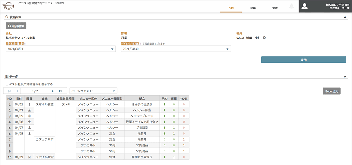This screenshot has width=352, height=165.
Task: Switch to the 予約 tab
Action: coord(231,8)
